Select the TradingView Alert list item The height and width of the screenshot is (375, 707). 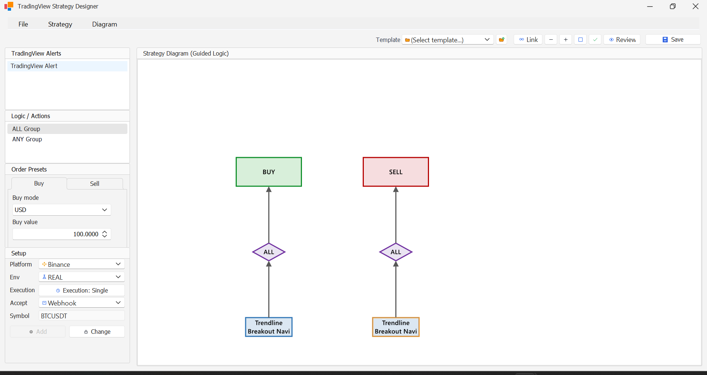pos(67,66)
